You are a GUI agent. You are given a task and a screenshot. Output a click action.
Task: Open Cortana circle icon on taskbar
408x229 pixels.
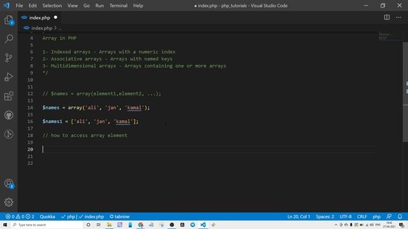tap(88, 225)
